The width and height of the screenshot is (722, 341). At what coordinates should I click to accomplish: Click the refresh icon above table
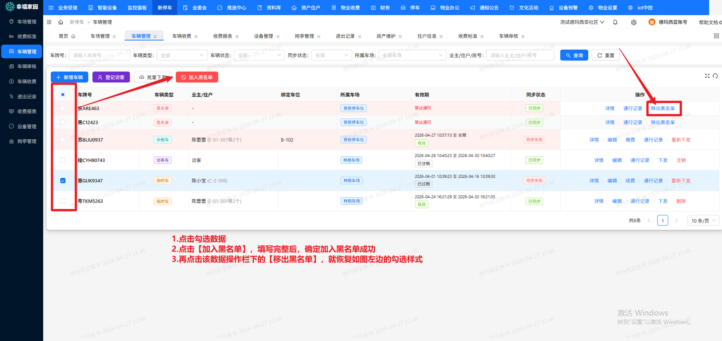coord(715,76)
